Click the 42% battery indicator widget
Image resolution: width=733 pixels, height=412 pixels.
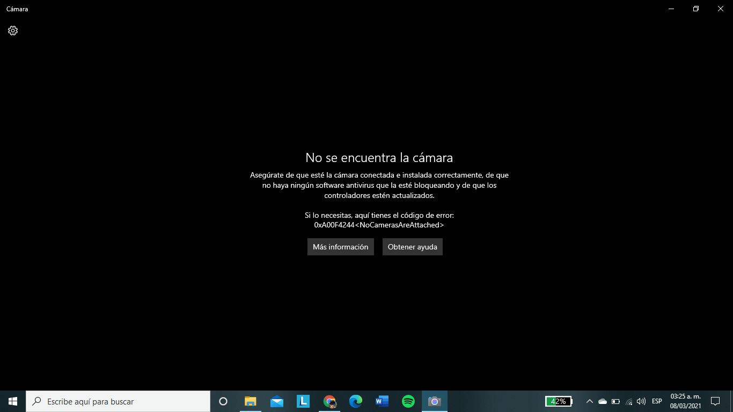[x=559, y=401]
